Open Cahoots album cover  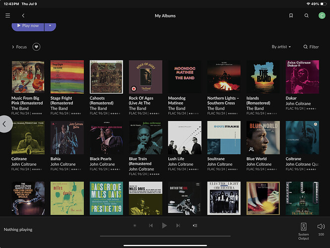click(106, 77)
